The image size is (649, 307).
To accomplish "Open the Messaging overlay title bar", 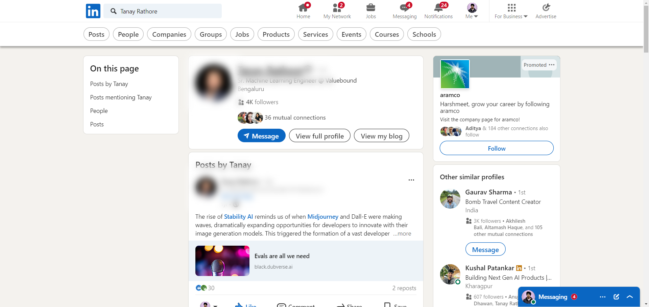I will click(579, 297).
